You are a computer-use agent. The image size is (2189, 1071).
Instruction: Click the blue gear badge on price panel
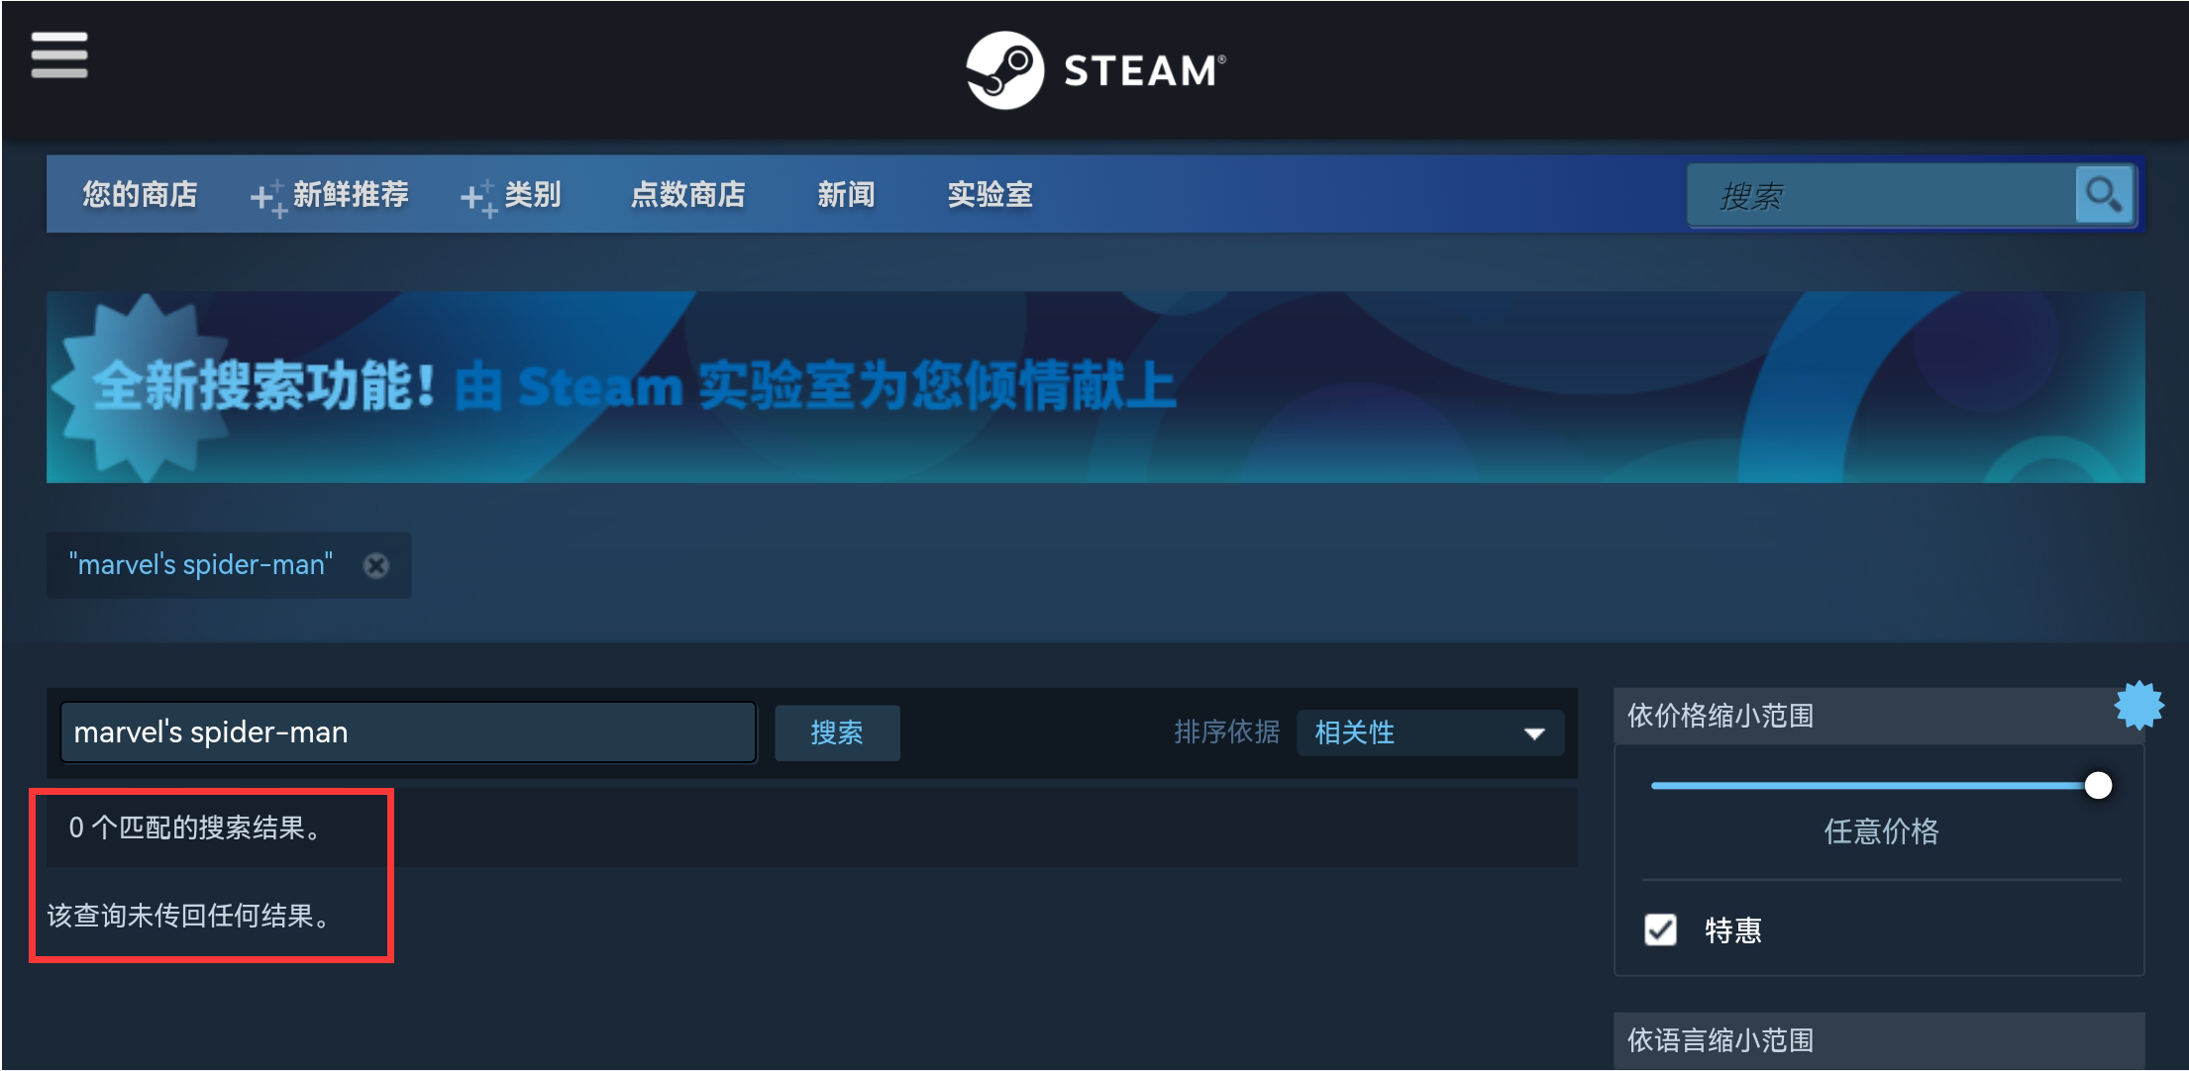pyautogui.click(x=2139, y=706)
